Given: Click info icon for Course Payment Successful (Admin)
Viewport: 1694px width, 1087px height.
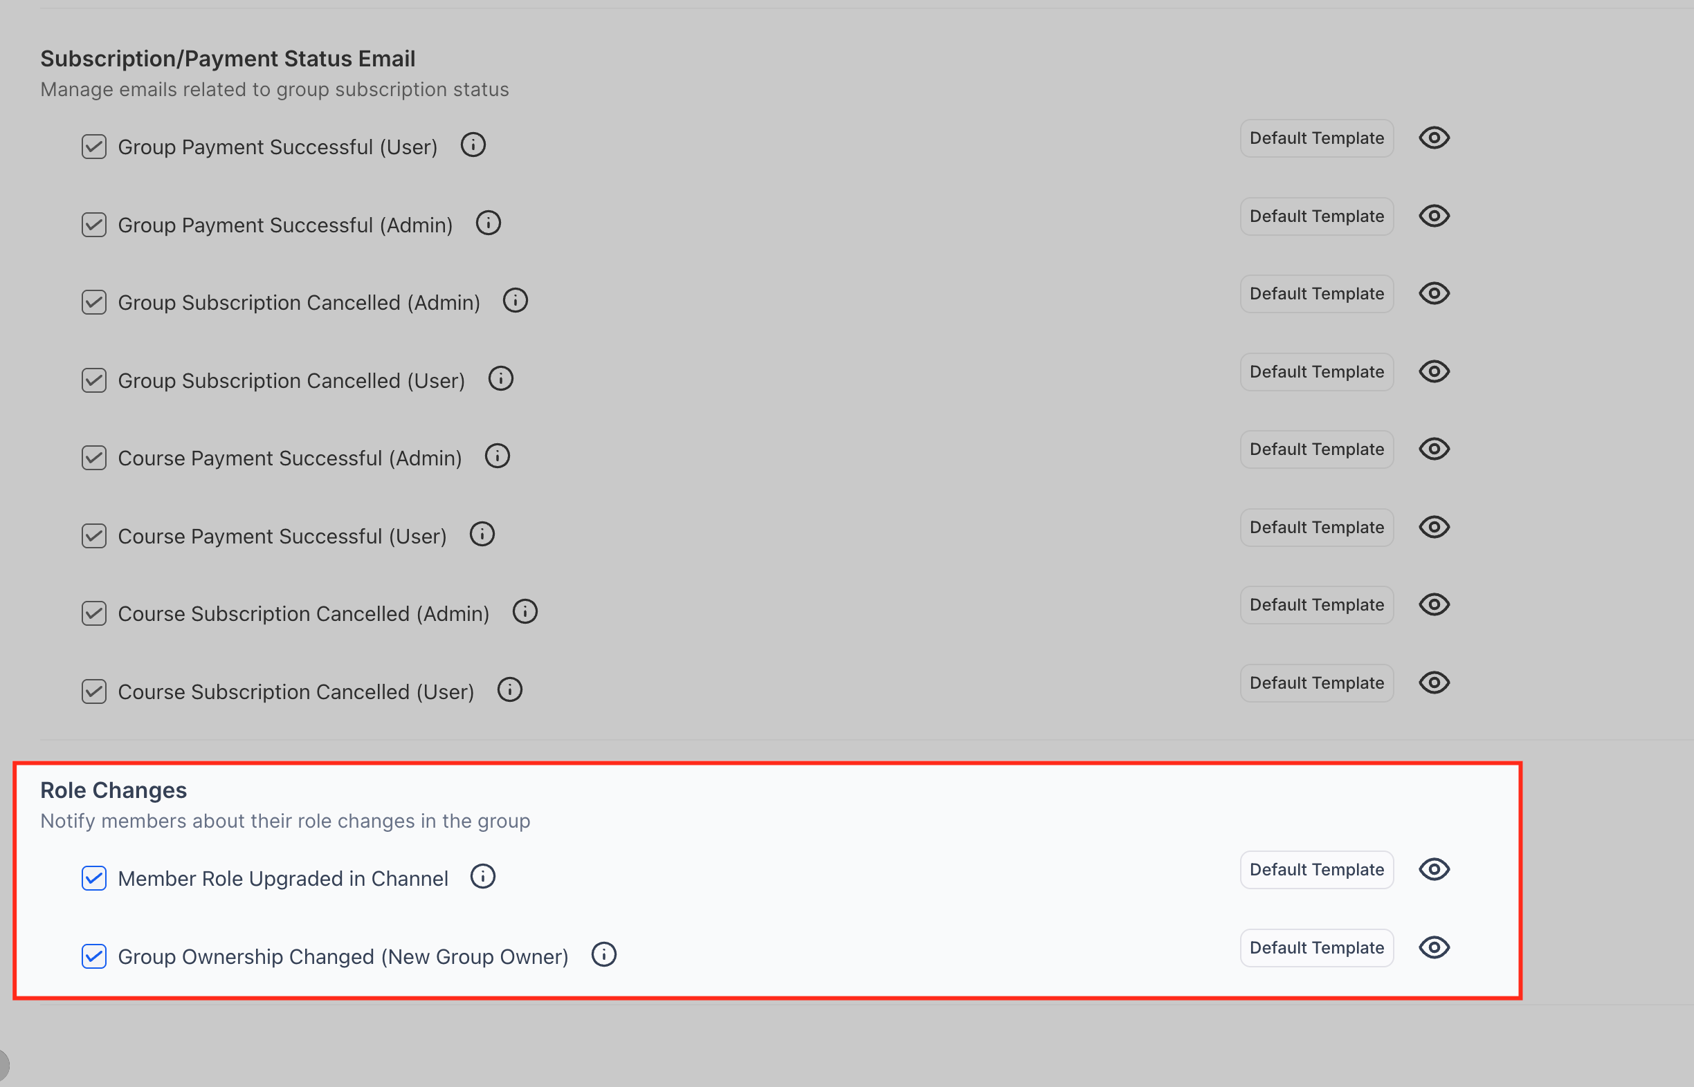Looking at the screenshot, I should 497,456.
